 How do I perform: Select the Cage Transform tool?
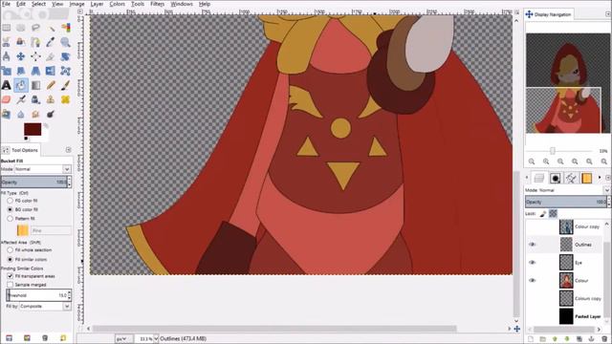pyautogui.click(x=66, y=71)
